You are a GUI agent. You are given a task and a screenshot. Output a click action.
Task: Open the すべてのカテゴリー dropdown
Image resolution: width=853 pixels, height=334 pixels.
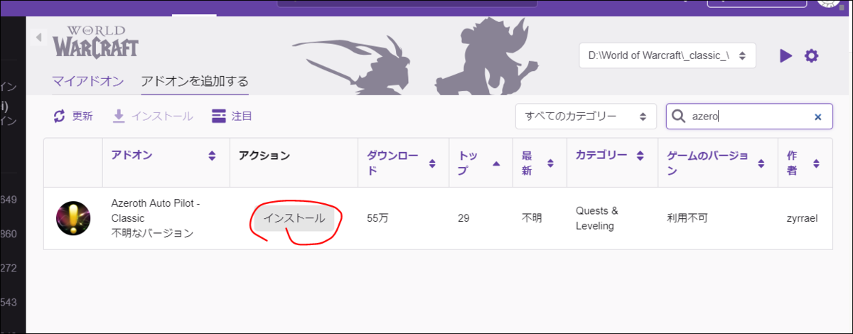586,117
